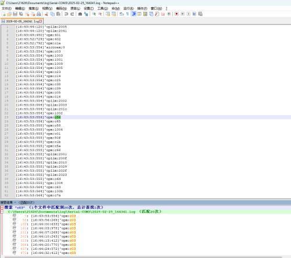Run macro multiple times icon
Screen dimensions: 291x258
coord(194,14)
